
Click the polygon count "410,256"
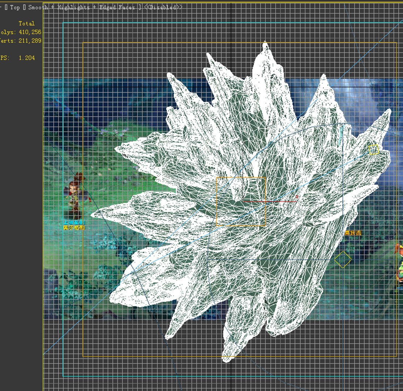[30, 32]
